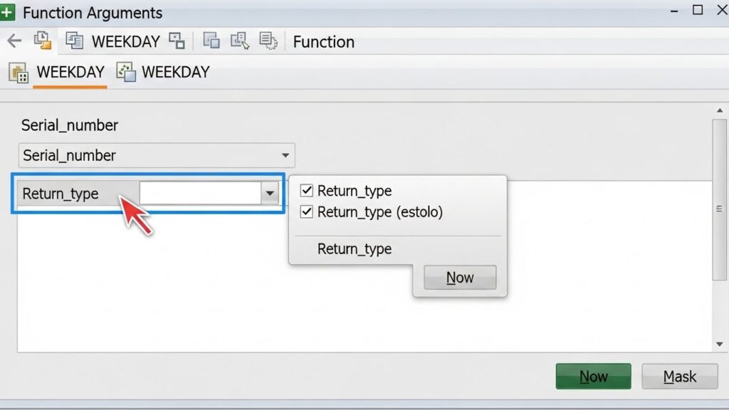This screenshot has height=410, width=729.
Task: Uncheck the first Return_type checkbox
Action: 307,191
